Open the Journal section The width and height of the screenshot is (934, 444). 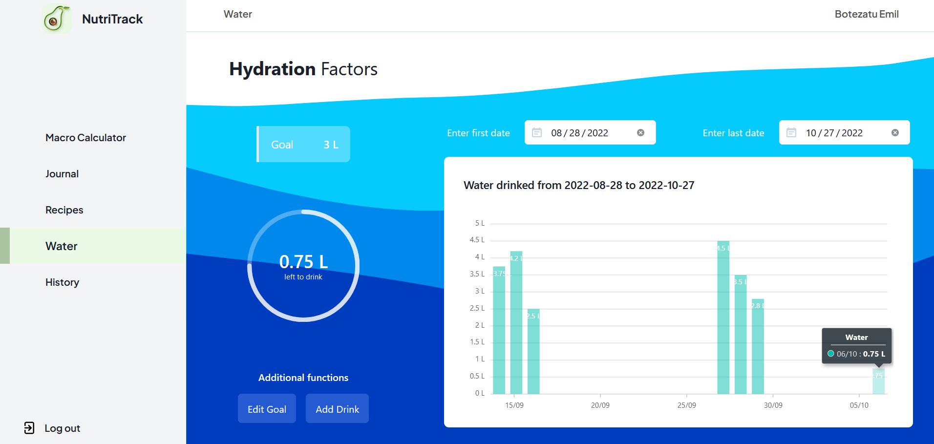coord(62,174)
